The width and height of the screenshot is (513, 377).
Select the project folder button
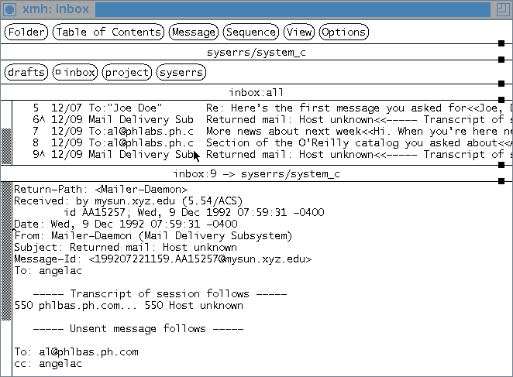click(126, 72)
